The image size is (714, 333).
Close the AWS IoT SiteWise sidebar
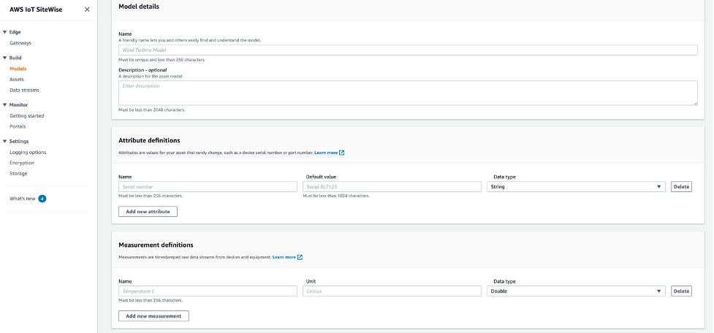click(x=87, y=9)
